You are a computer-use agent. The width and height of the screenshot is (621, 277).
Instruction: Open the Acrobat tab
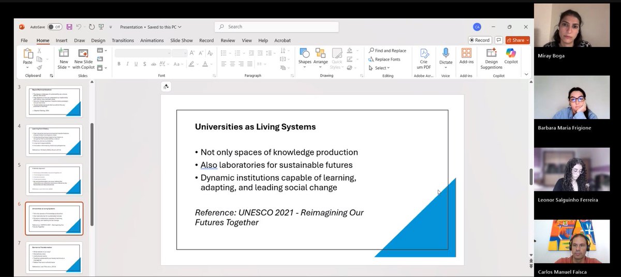pos(283,40)
